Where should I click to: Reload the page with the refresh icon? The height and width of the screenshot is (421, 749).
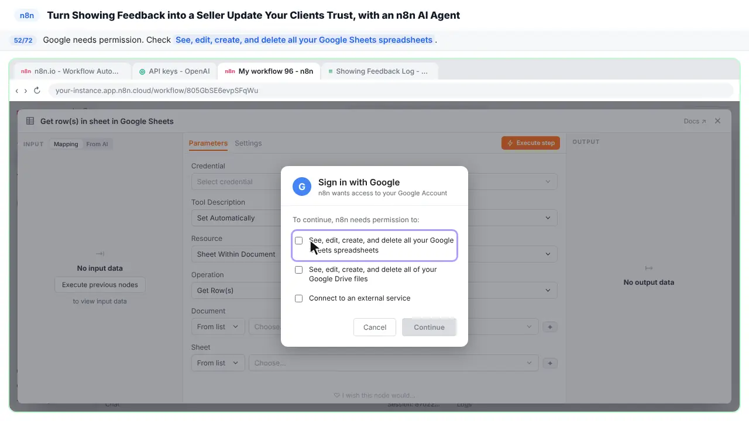click(37, 91)
